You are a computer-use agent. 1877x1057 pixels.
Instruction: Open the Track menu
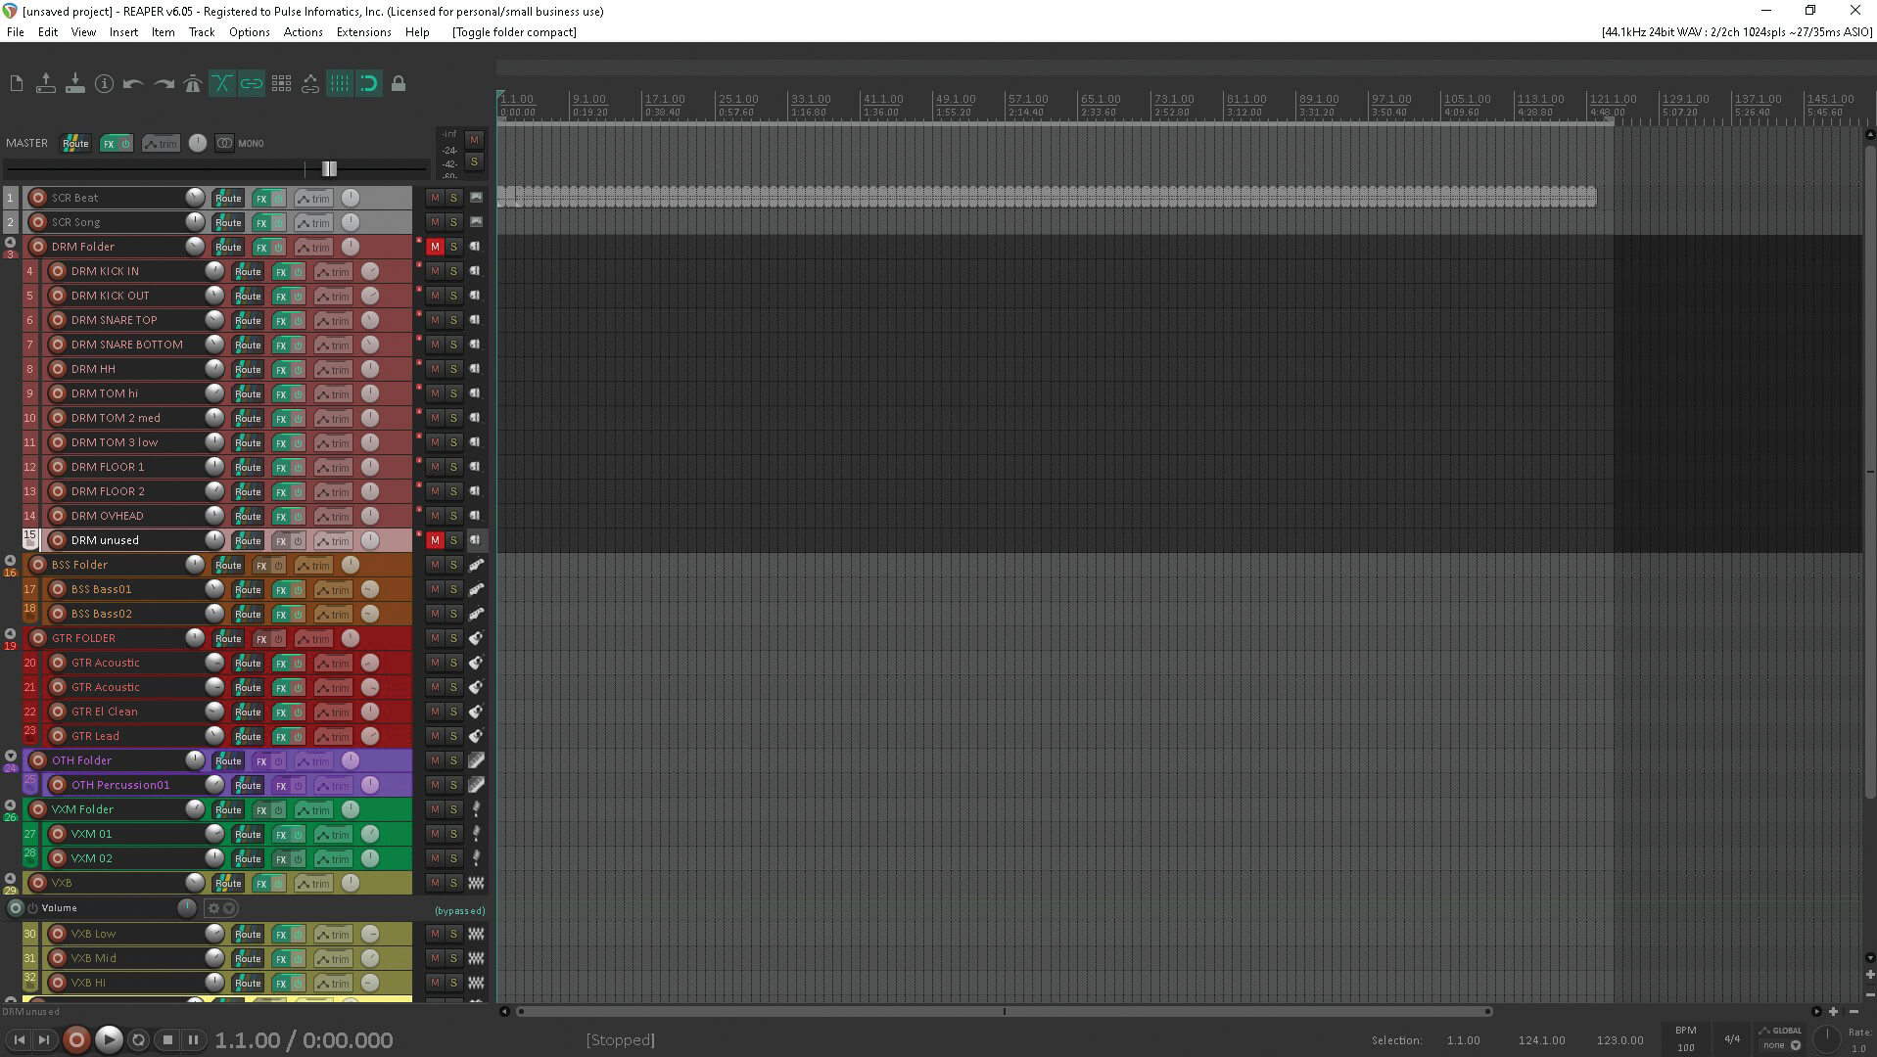pyautogui.click(x=201, y=31)
